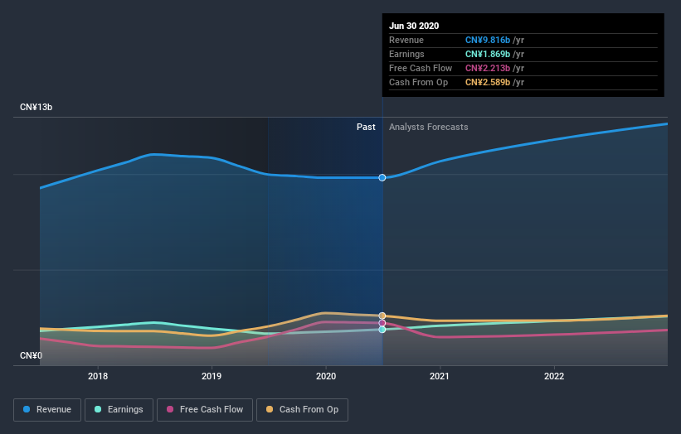The image size is (681, 434).
Task: Click the 2020 x-axis label
Action: point(326,376)
